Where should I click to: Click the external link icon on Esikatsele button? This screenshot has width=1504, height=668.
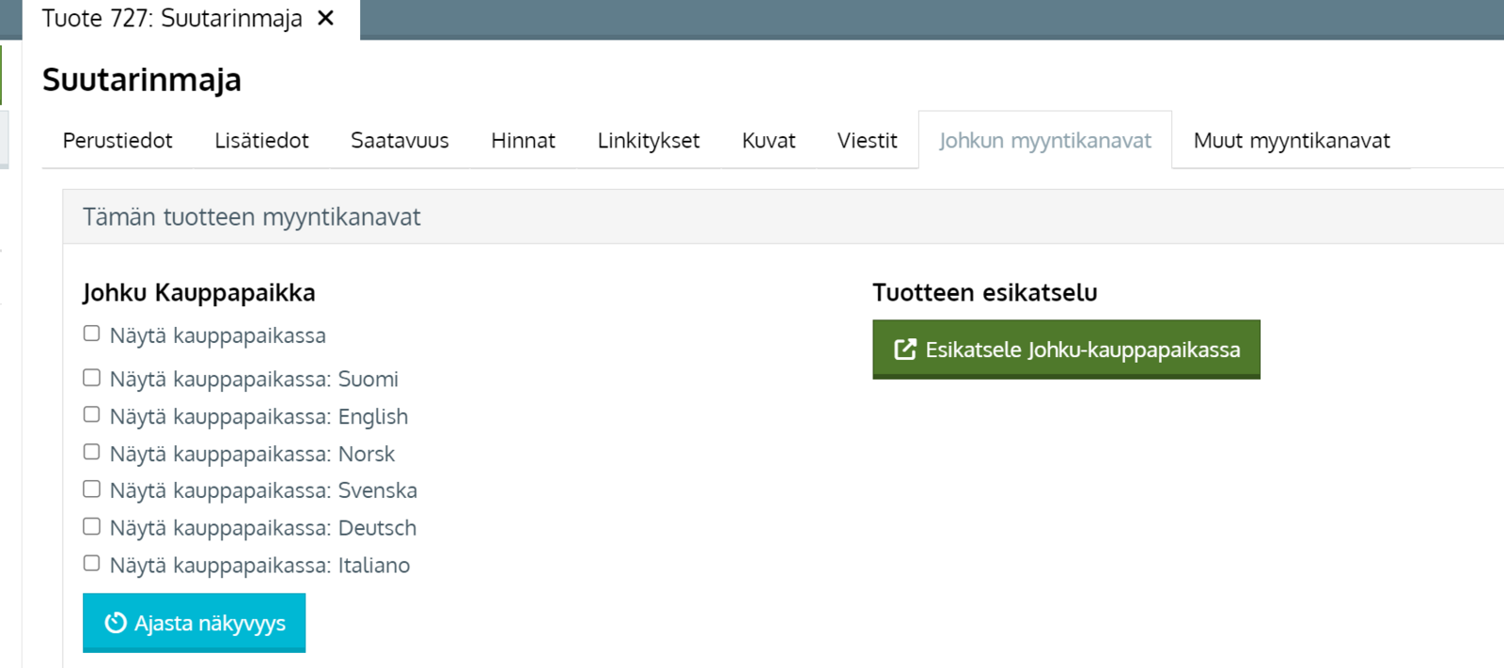(905, 350)
